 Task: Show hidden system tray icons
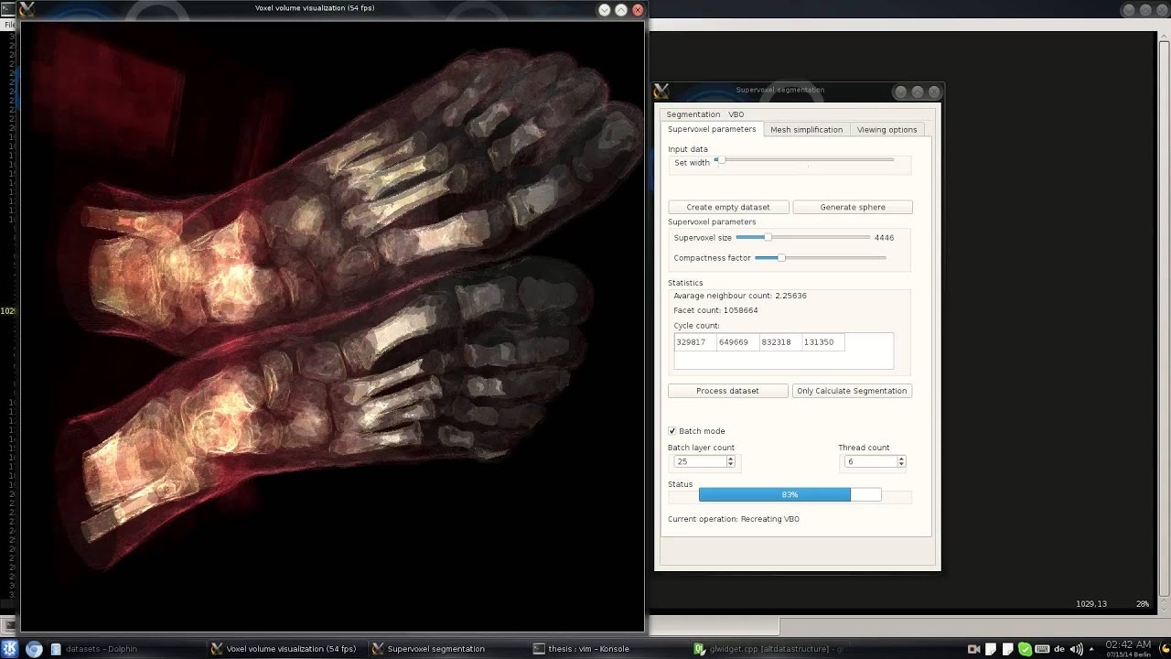1091,649
